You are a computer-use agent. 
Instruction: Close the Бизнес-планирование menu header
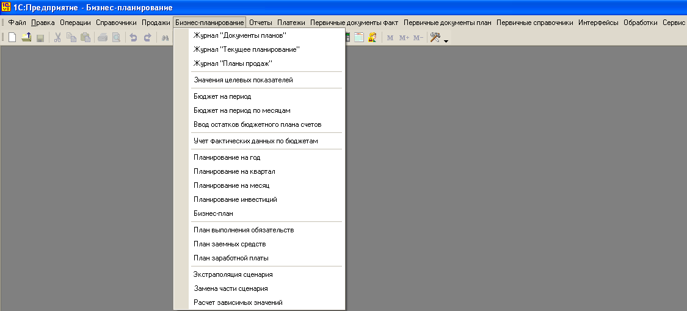(x=209, y=23)
